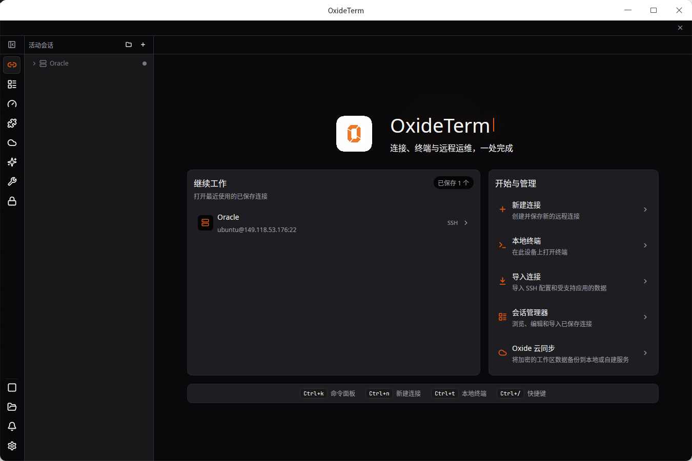692x461 pixels.
Task: Open the sparkle AI assistant icon
Action: pyautogui.click(x=12, y=162)
